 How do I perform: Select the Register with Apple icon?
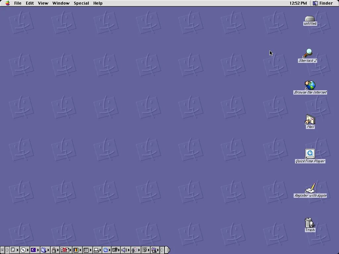pos(310,190)
